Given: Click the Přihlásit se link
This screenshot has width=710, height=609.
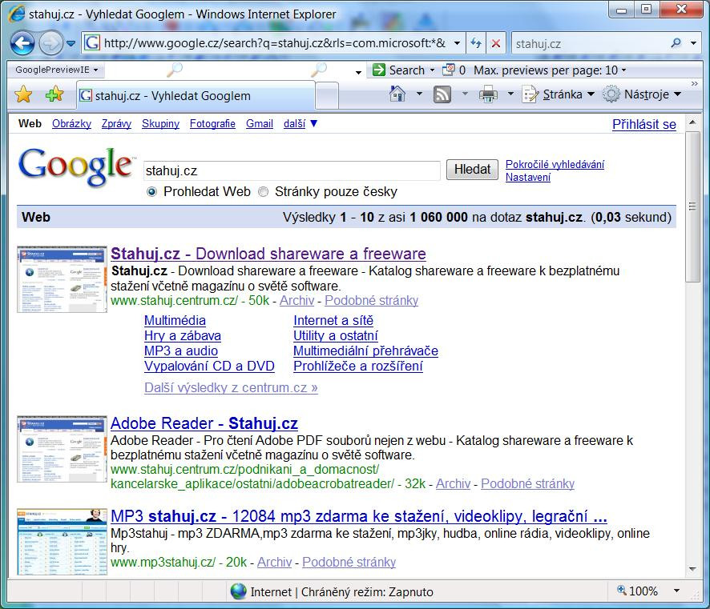Looking at the screenshot, I should pyautogui.click(x=644, y=124).
